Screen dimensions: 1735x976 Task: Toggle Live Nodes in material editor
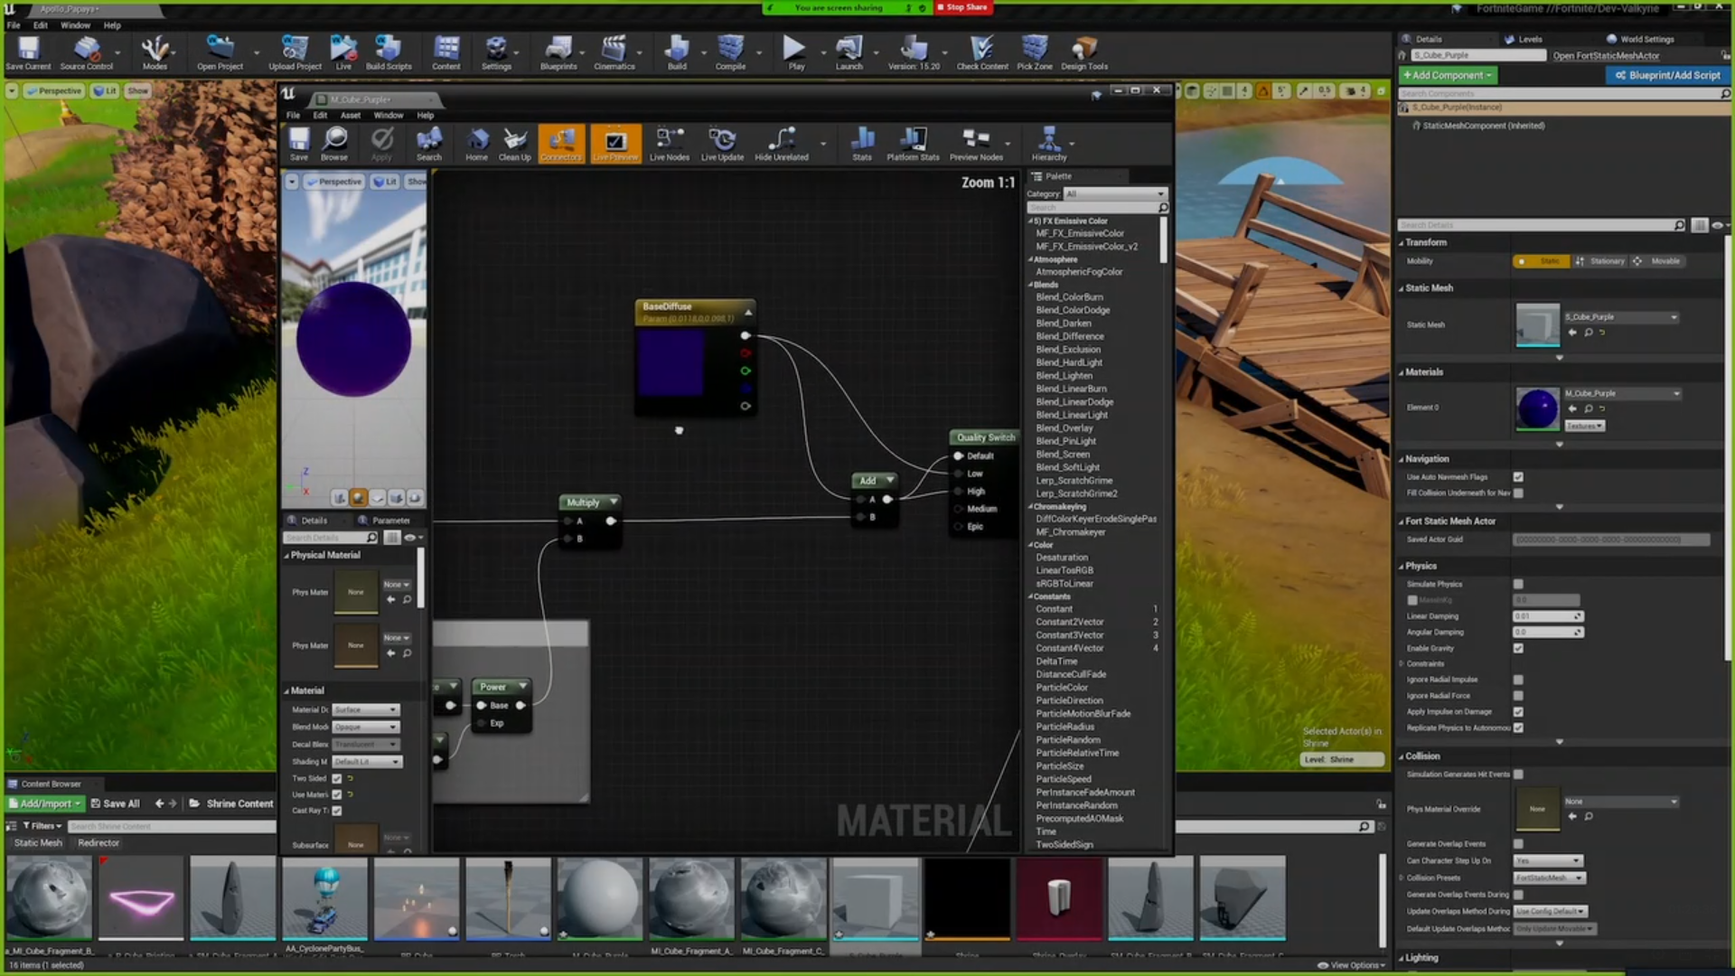[670, 144]
